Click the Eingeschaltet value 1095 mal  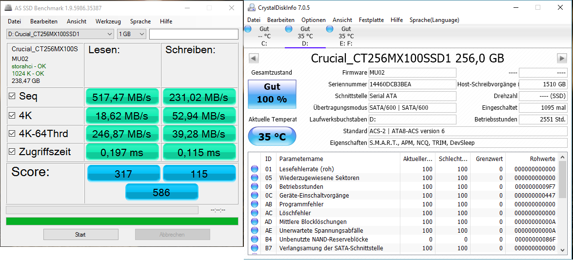point(543,108)
